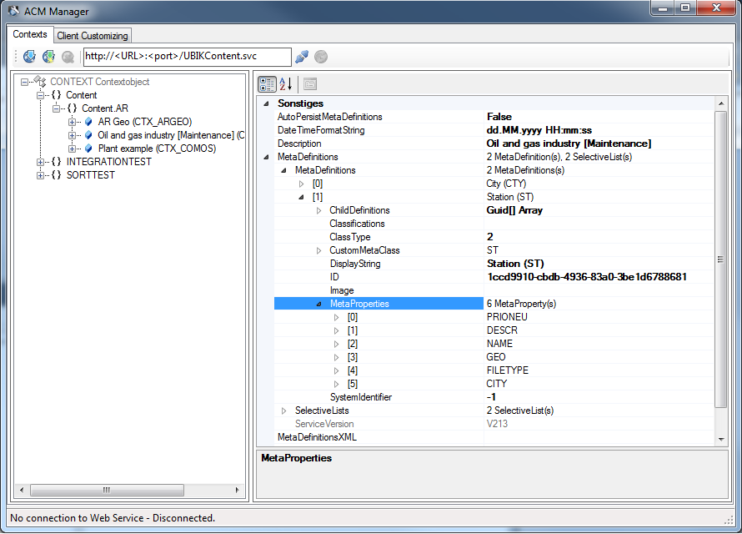Switch property grid to Categorized view
Screen dimensions: 742x534
[267, 84]
